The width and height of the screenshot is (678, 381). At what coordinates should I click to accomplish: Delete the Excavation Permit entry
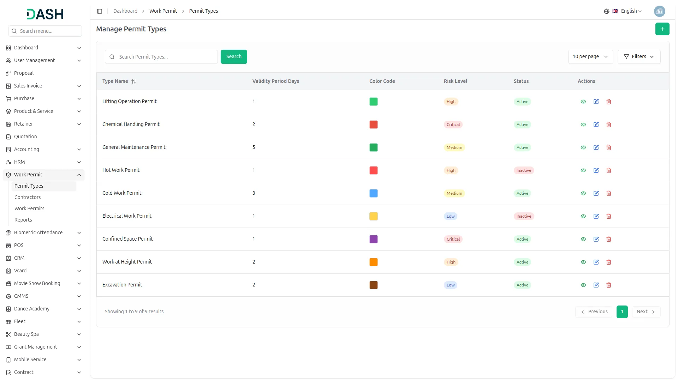click(608, 285)
